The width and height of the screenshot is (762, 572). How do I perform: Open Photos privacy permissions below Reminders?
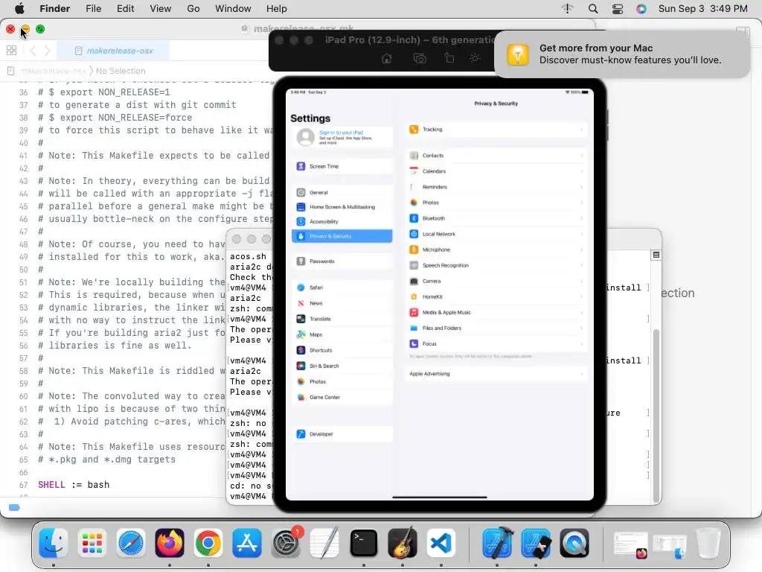496,203
